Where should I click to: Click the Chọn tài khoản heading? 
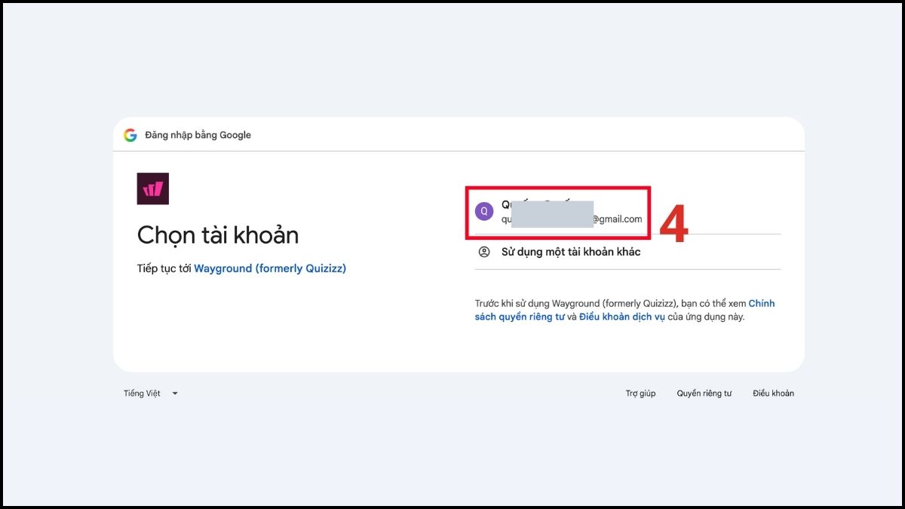click(x=218, y=235)
